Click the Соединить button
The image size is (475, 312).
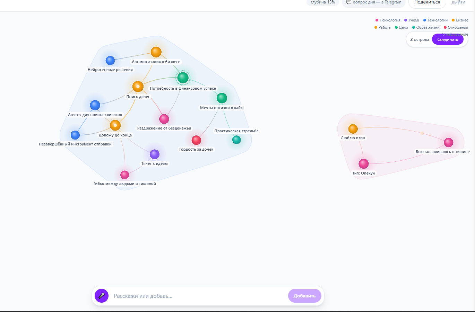[x=448, y=39]
